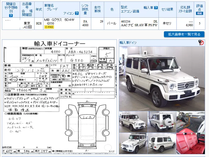Click the key prohibited icon
Viewport: 209px width, 157px height.
click(201, 43)
